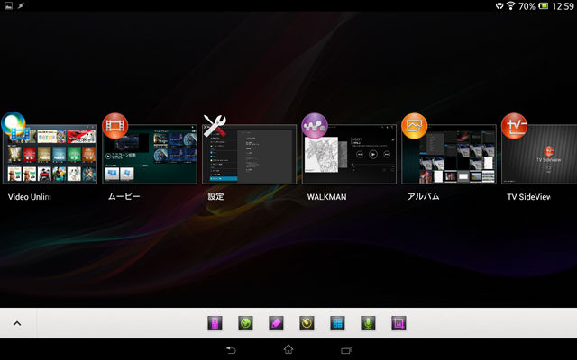Tap the Recent apps navigation button

pyautogui.click(x=346, y=350)
